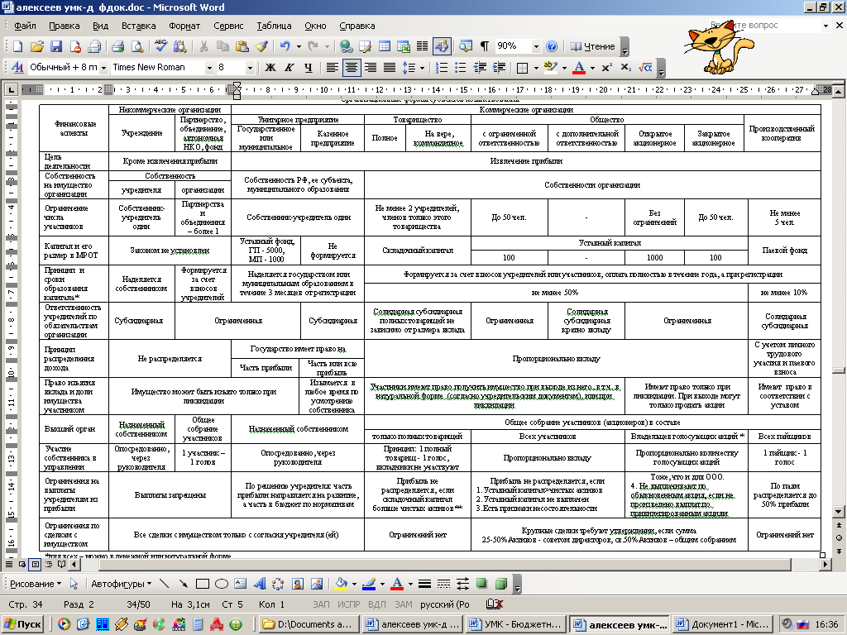
Task: Open the Правка menu
Action: point(65,26)
